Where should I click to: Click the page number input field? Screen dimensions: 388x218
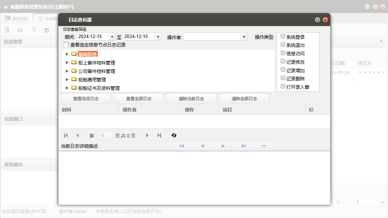click(x=106, y=135)
